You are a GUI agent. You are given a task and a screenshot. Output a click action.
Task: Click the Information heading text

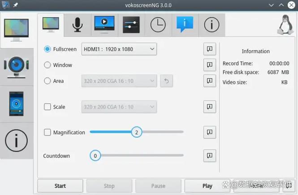(255, 51)
